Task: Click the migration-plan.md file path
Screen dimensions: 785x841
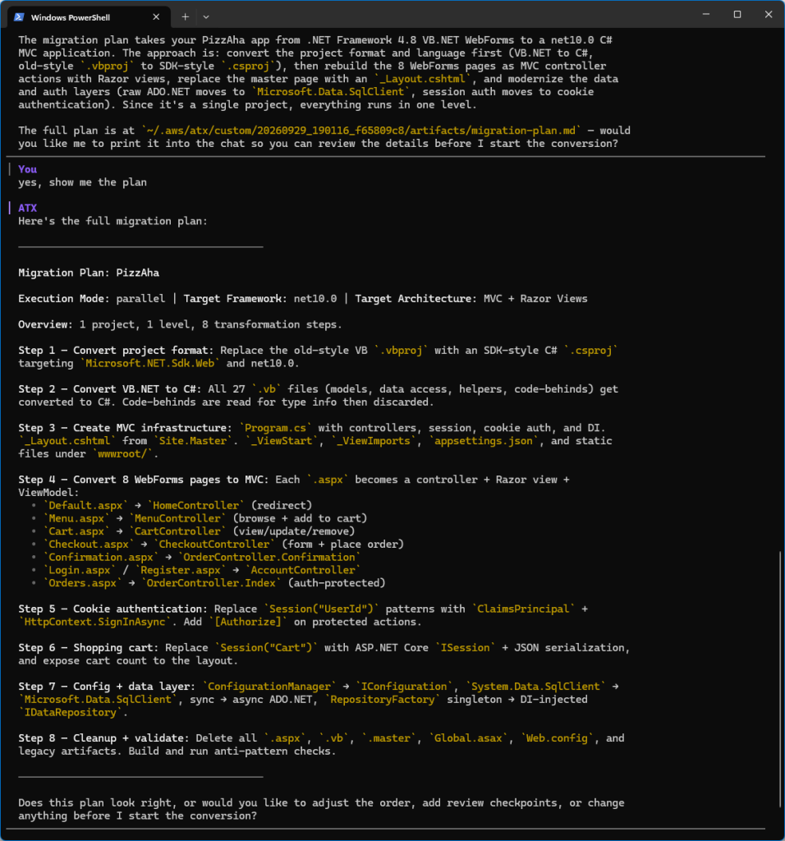Action: click(x=361, y=131)
